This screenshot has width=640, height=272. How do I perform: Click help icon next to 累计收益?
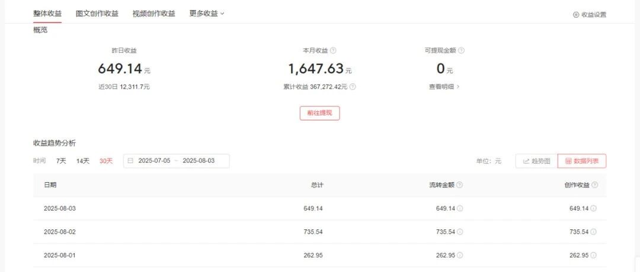coord(353,87)
